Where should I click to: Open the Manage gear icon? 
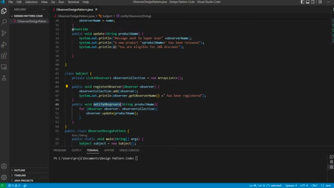4,177
